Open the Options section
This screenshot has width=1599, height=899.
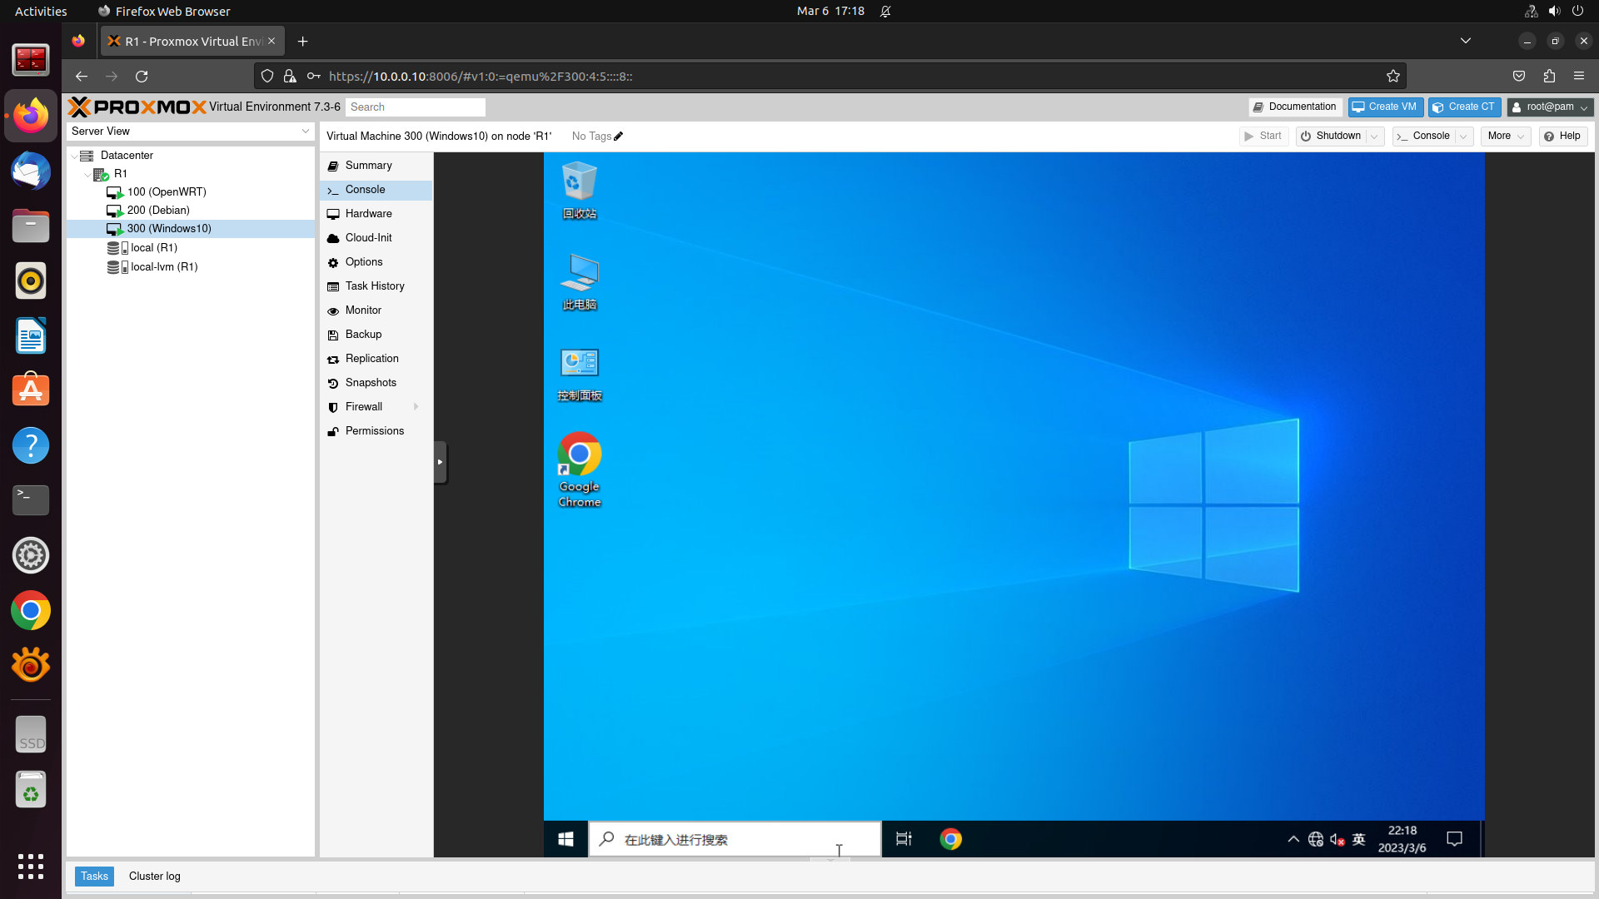[x=376, y=262]
